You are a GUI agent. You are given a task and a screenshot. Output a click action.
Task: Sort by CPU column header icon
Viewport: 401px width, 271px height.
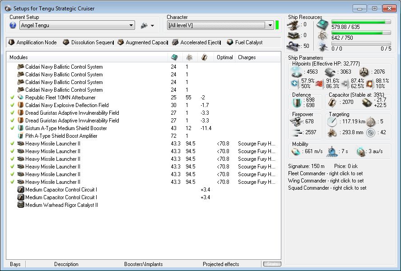[x=174, y=57]
